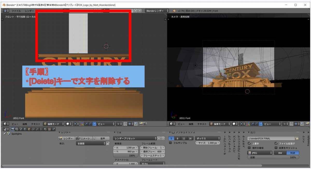
Task: Collapse the 出力 panel
Action: click(x=252, y=132)
